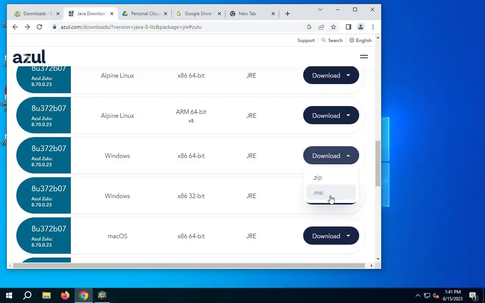Click the macOS platform text
Screen dimensions: 485x303
coord(117,236)
